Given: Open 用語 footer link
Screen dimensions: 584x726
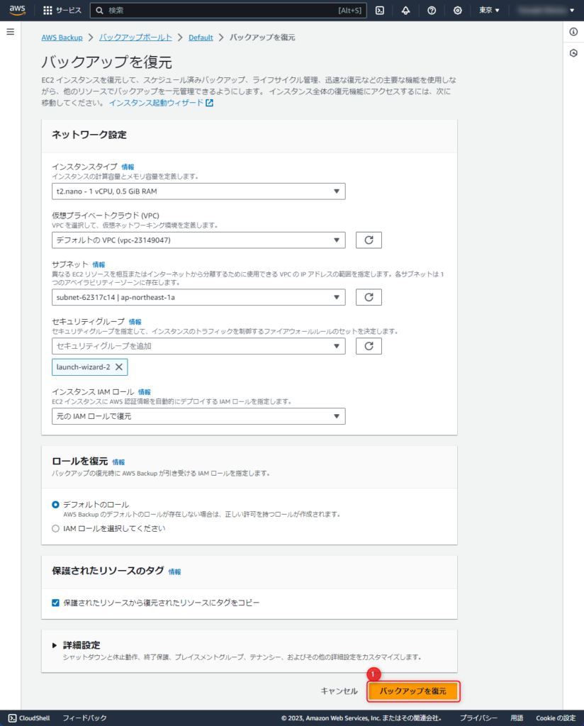Looking at the screenshot, I should coord(517,718).
